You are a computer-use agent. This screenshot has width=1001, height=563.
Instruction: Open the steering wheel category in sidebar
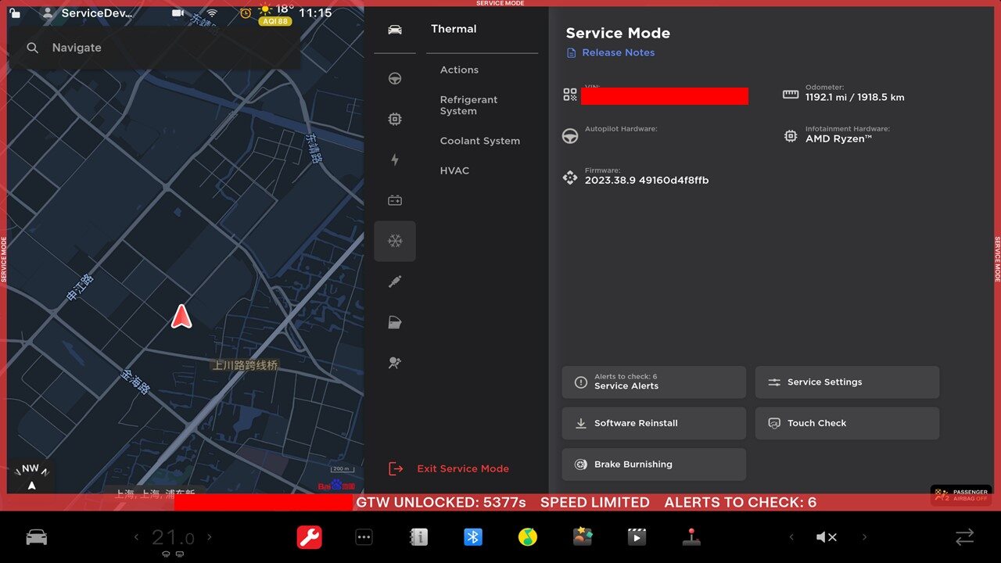(395, 79)
